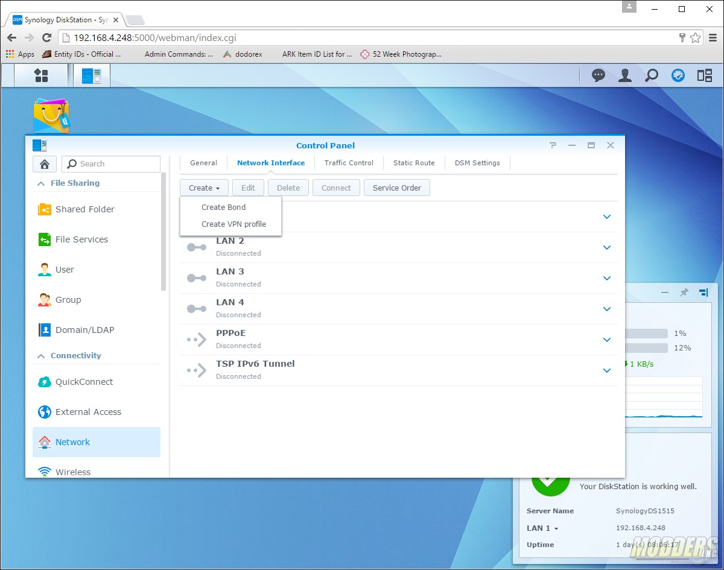Choose Create Bond from menu

pyautogui.click(x=230, y=207)
